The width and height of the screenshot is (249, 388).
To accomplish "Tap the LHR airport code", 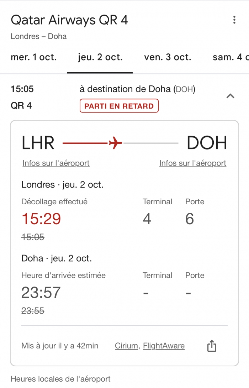I will click(x=38, y=143).
